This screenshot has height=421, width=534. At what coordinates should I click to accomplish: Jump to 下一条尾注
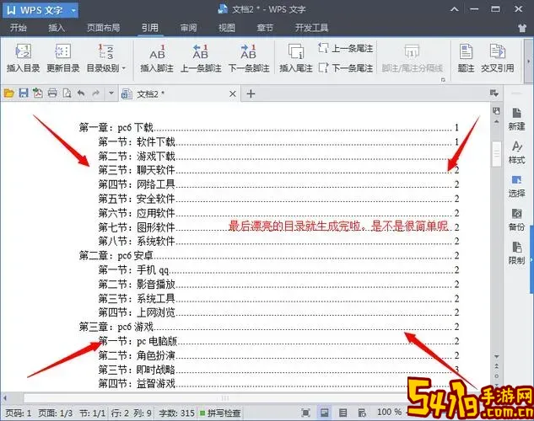click(x=346, y=68)
